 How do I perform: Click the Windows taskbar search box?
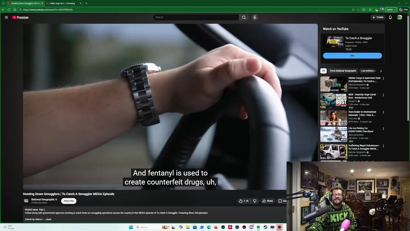[x=152, y=227]
